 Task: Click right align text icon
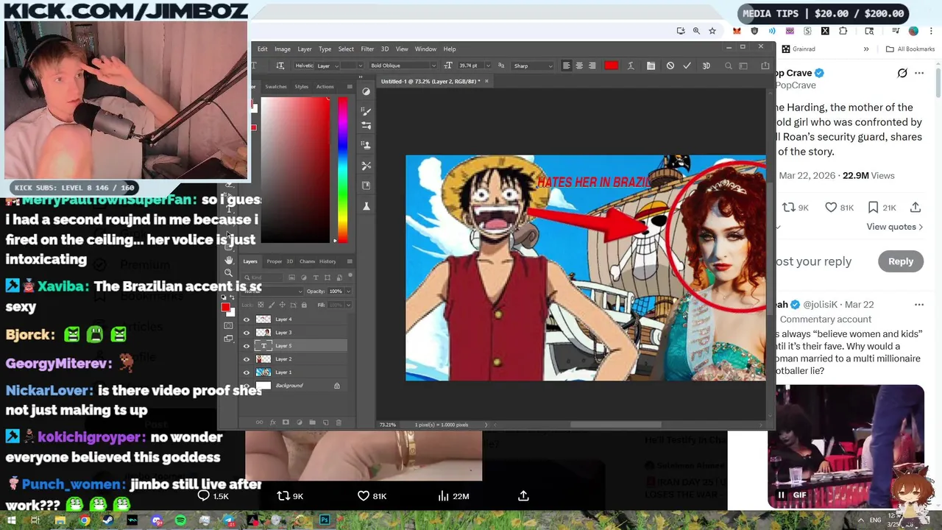592,66
